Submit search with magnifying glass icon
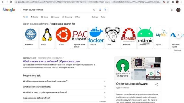184x103 pixels. point(105,10)
